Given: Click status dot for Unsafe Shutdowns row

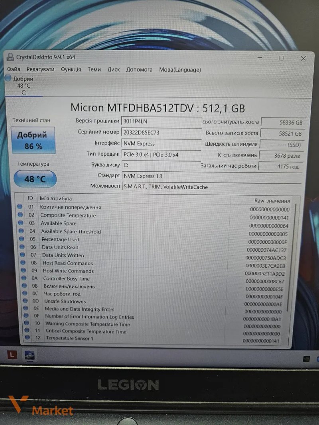Looking at the screenshot, I should pyautogui.click(x=25, y=301).
